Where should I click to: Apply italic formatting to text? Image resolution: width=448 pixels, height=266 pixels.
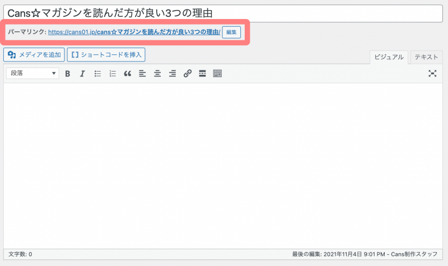click(x=82, y=73)
